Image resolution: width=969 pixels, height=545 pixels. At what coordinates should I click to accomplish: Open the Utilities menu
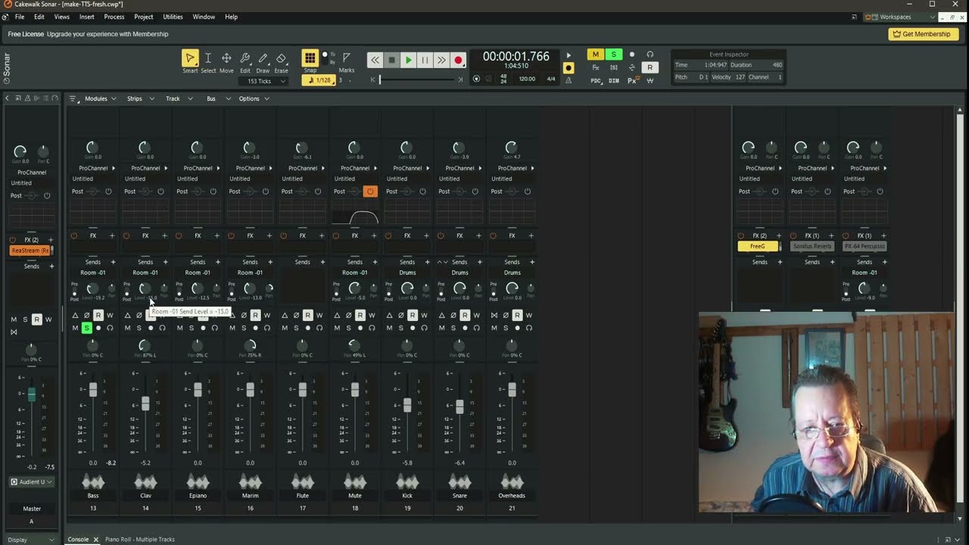173,17
